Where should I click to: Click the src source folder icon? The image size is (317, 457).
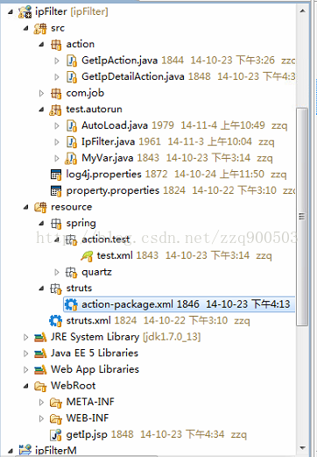point(40,28)
